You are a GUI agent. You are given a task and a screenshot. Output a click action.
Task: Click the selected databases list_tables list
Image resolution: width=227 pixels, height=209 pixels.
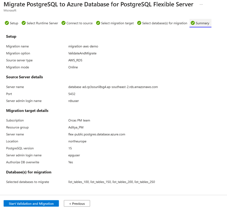coord(112,182)
